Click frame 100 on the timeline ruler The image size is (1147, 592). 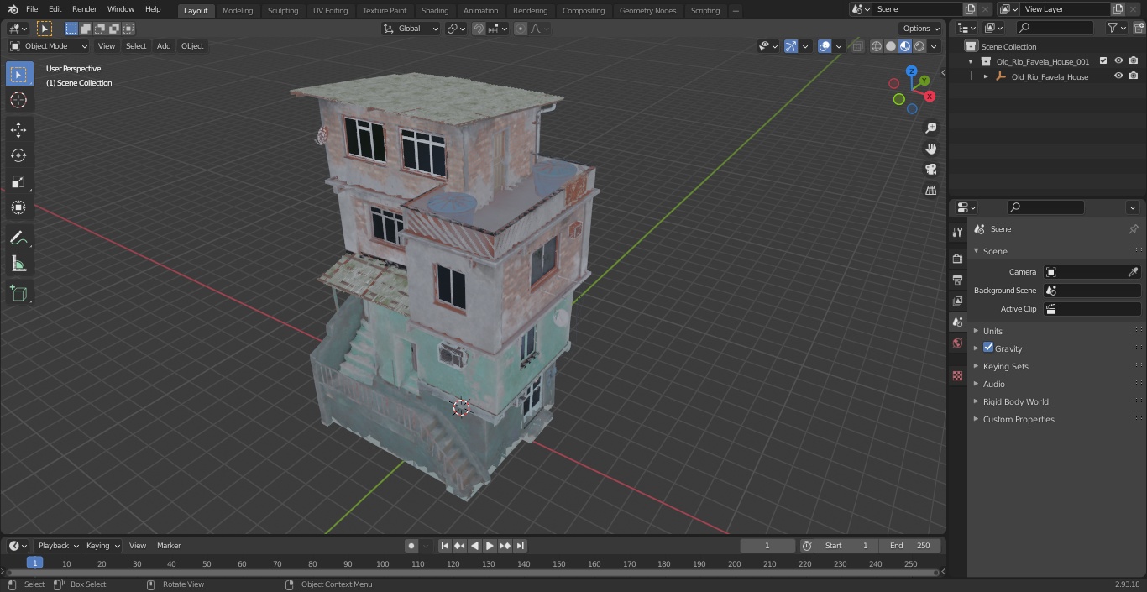[383, 564]
